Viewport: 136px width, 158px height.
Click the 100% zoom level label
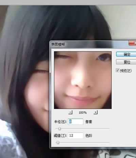(83, 113)
